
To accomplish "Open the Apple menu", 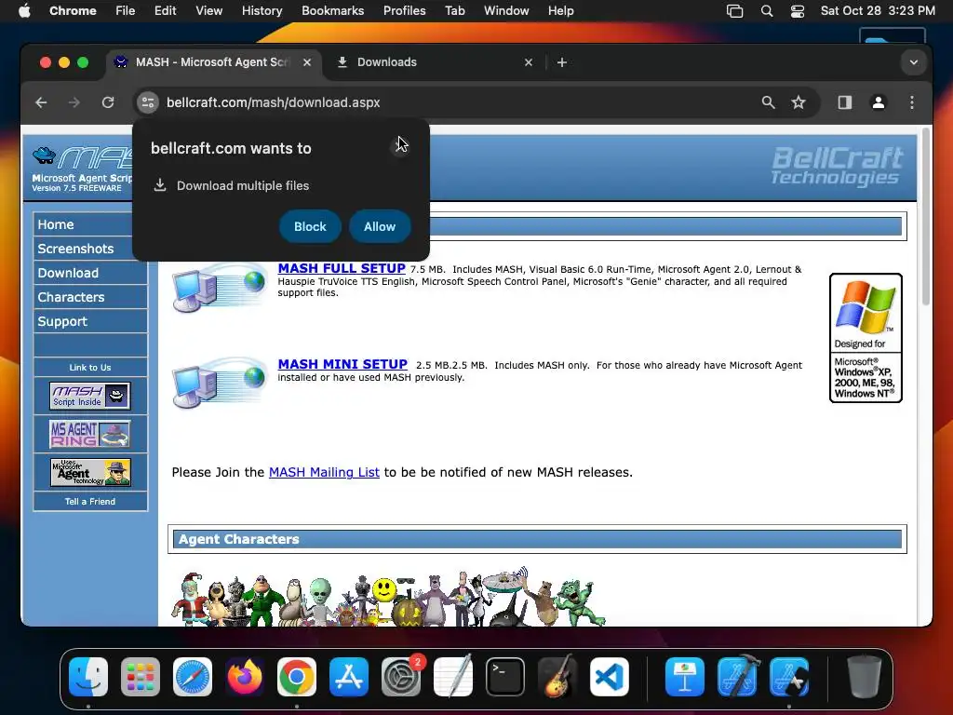I will 24,11.
